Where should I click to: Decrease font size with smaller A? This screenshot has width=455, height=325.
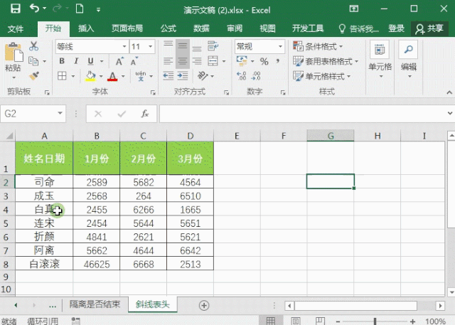point(134,61)
